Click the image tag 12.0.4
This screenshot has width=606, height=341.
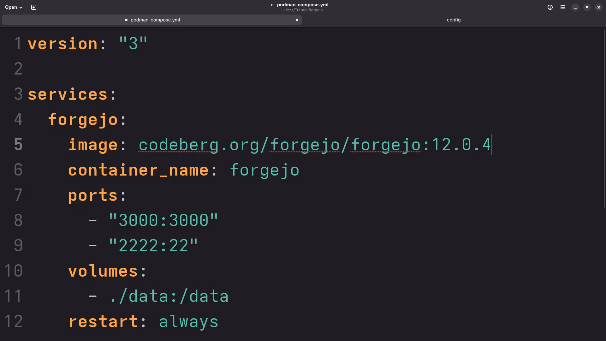click(x=461, y=145)
